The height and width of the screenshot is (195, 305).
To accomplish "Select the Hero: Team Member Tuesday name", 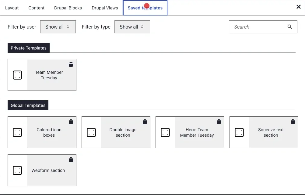I will coord(197,132).
